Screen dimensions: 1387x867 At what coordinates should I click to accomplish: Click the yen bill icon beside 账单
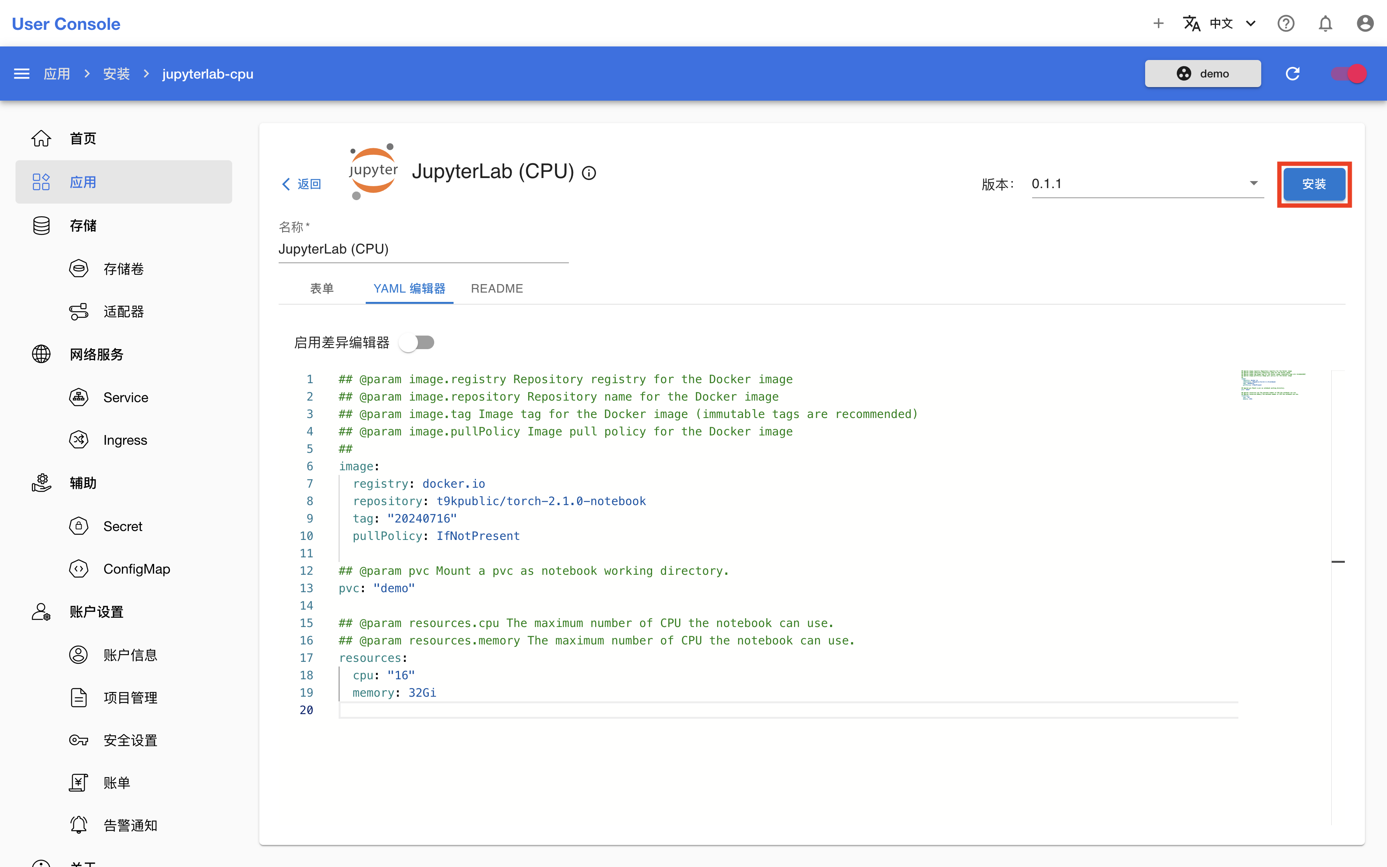(x=79, y=783)
